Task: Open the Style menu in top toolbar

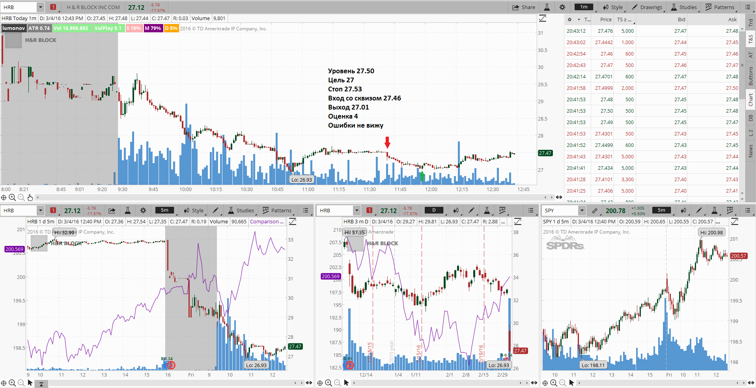Action: tap(612, 7)
